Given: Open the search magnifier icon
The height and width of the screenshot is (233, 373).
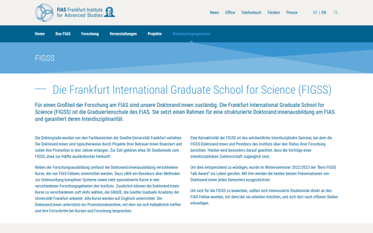Looking at the screenshot, I should pyautogui.click(x=336, y=12).
